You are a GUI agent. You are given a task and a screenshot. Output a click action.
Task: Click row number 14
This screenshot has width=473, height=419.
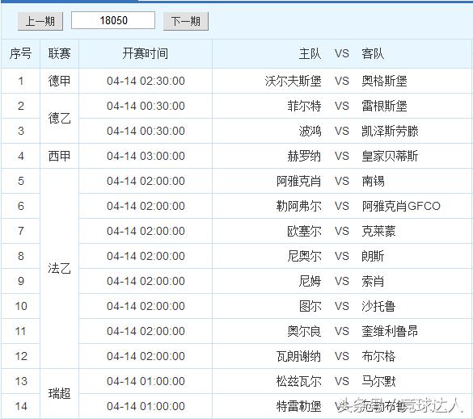tap(21, 406)
